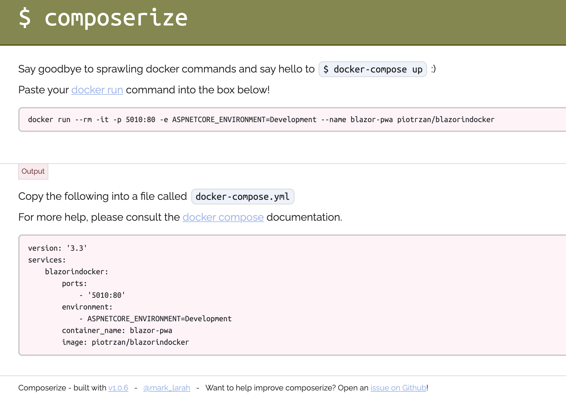The image size is (566, 397).
Task: Open the "issue on Github" link
Action: [398, 388]
